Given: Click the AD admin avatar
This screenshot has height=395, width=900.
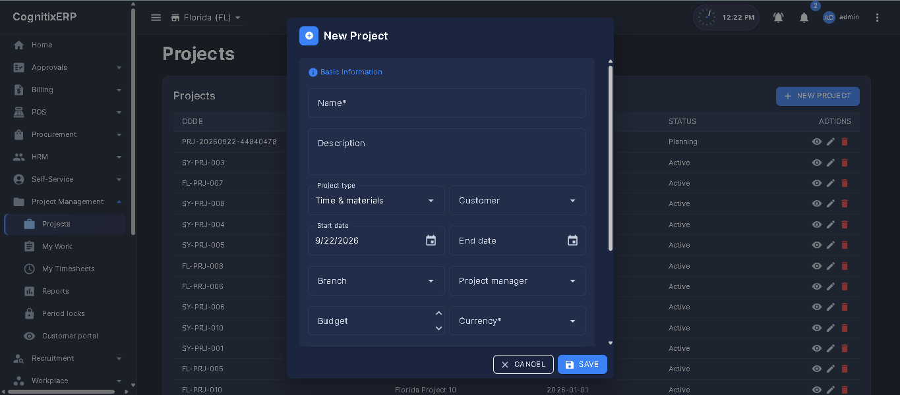Looking at the screenshot, I should (x=829, y=18).
